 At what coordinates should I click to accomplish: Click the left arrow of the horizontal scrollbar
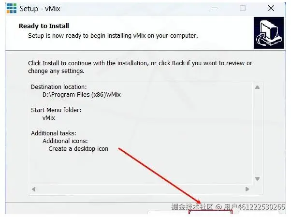tap(33, 189)
